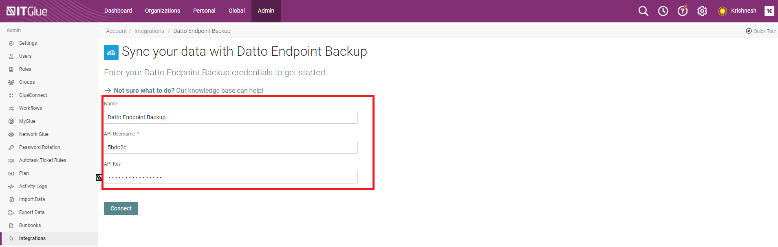The height and width of the screenshot is (247, 778).
Task: Open Activity Logs in sidebar
Action: [33, 186]
